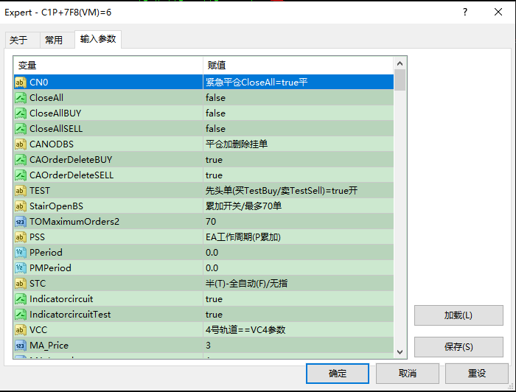This screenshot has height=392, width=516.
Task: Click the TEST row value text
Action: (282, 190)
